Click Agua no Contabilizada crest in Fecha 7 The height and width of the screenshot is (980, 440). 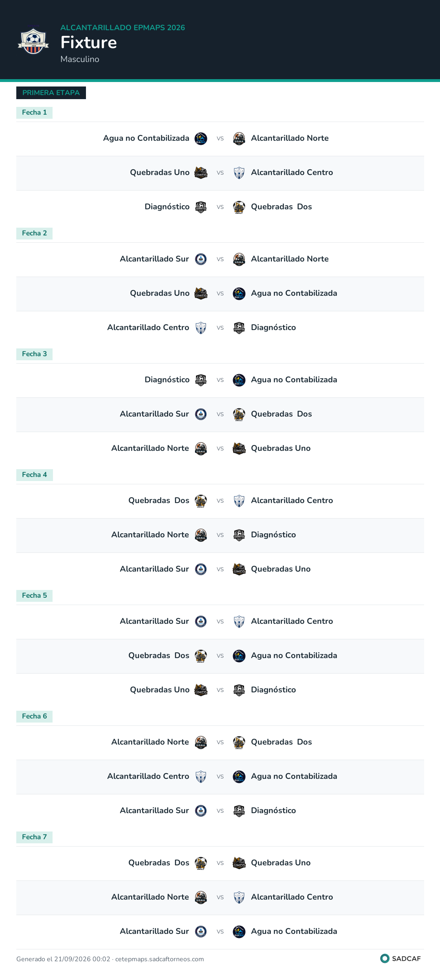coord(239,932)
